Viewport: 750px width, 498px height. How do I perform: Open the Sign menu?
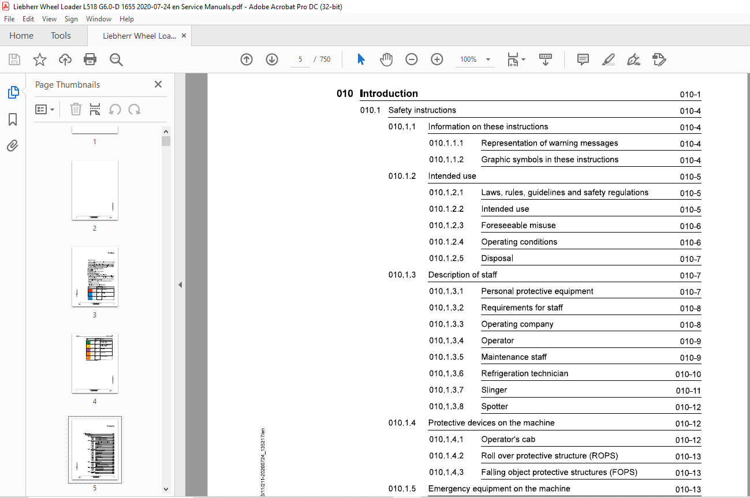[x=71, y=19]
